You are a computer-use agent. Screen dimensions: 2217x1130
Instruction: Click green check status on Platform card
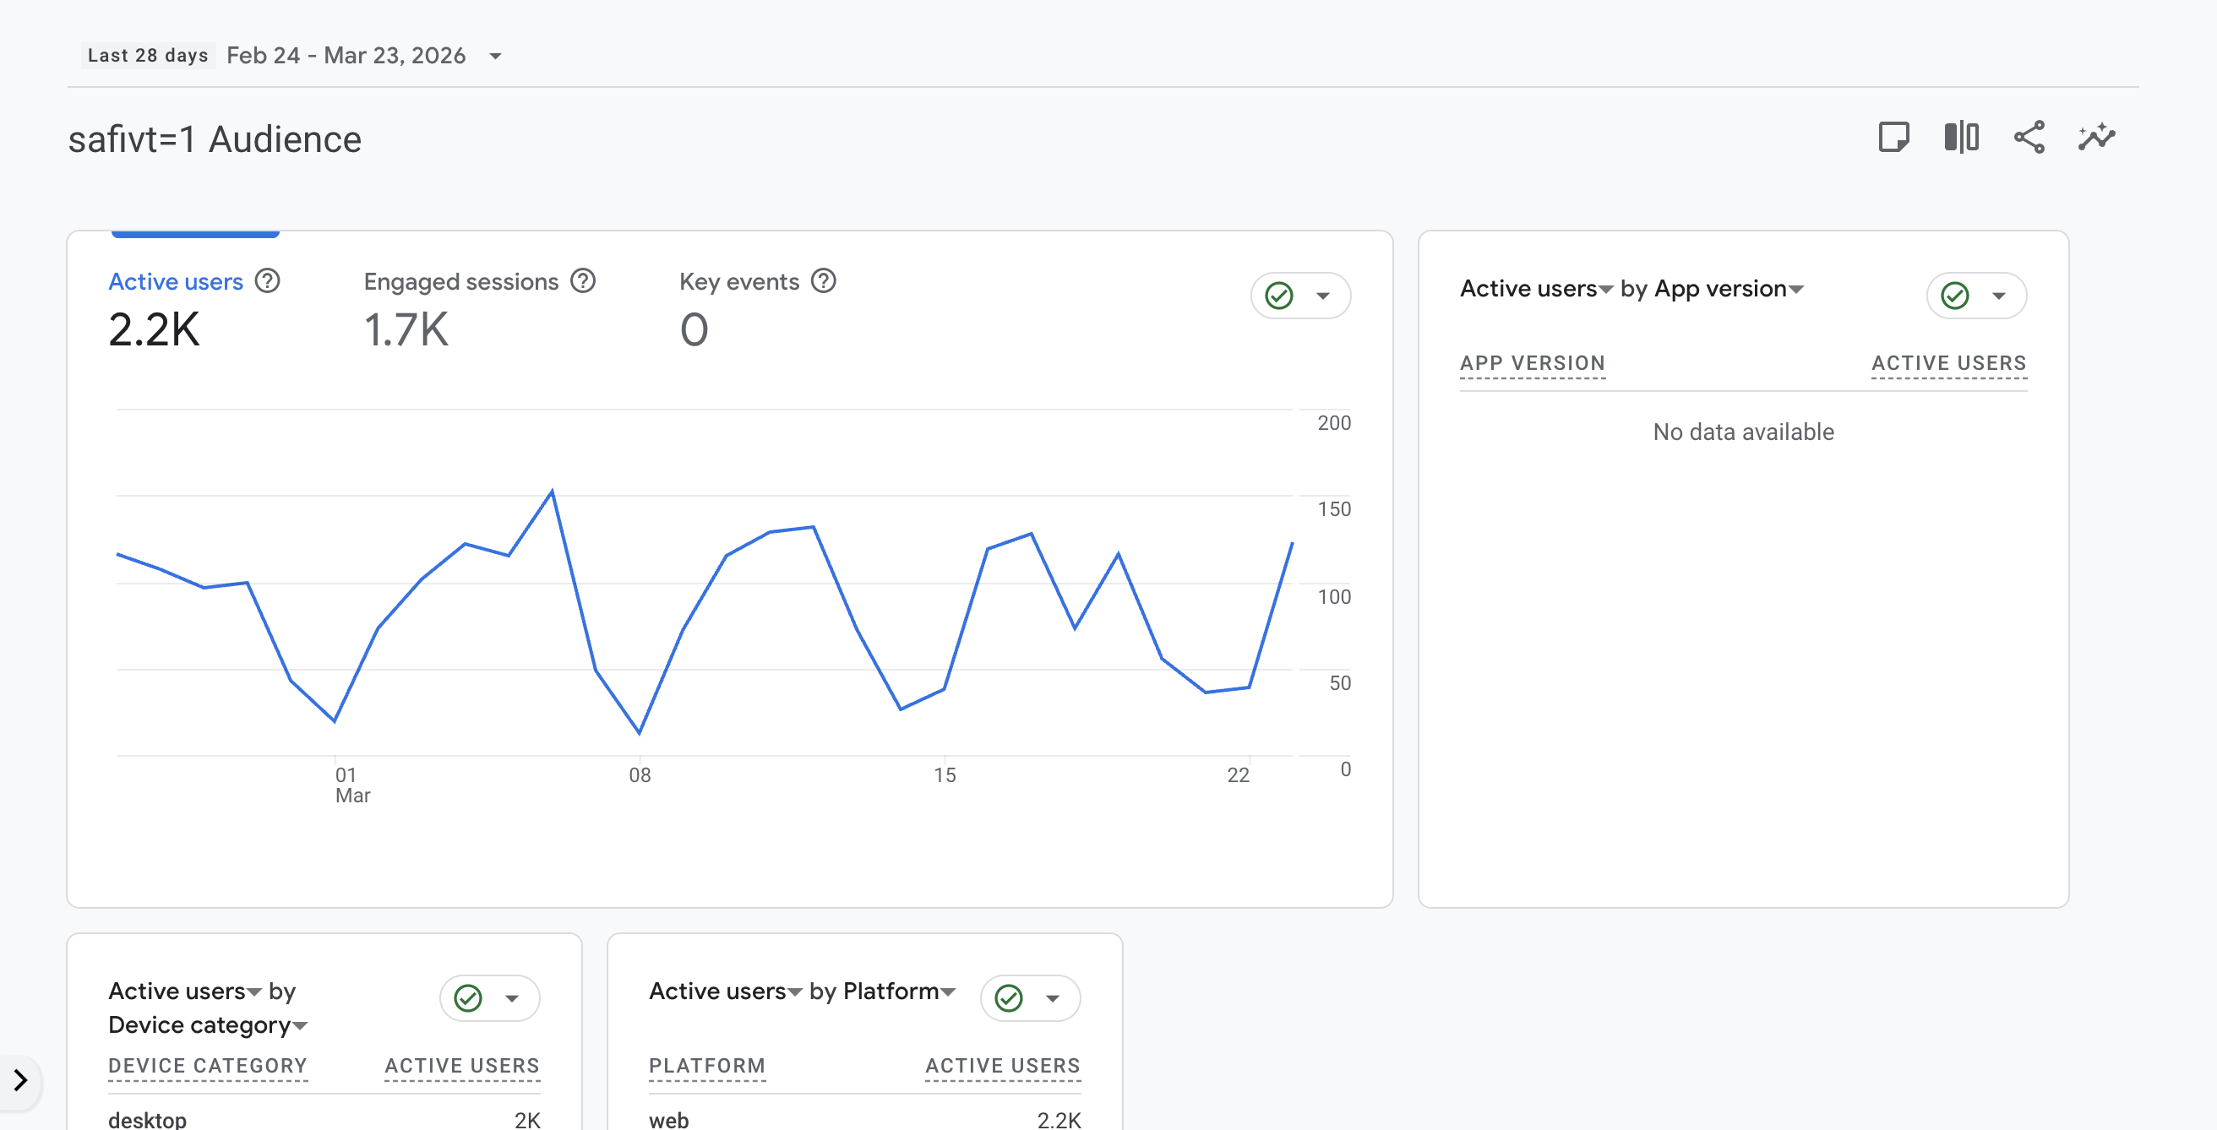(1009, 998)
